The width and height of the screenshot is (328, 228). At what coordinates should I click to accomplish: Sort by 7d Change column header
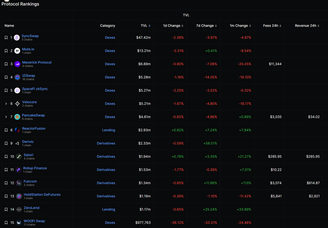(206, 26)
